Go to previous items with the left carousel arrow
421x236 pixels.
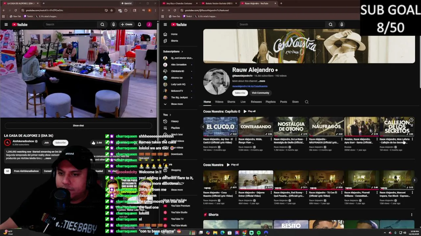click(203, 127)
